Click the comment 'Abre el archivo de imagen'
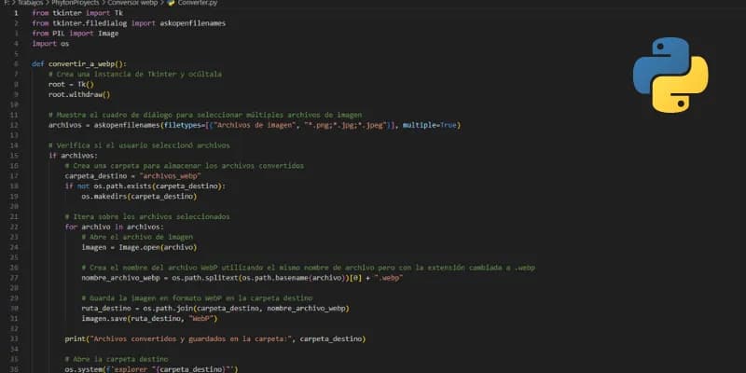 (137, 237)
